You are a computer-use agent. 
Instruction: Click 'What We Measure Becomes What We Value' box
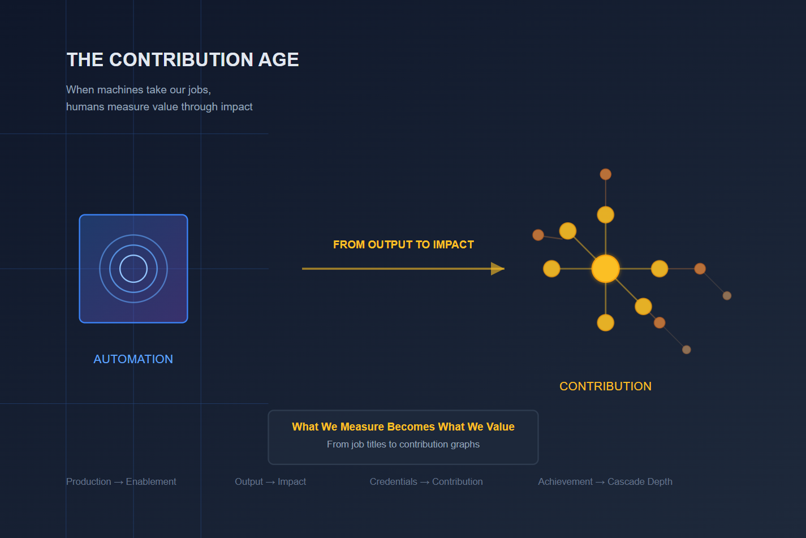(x=403, y=437)
